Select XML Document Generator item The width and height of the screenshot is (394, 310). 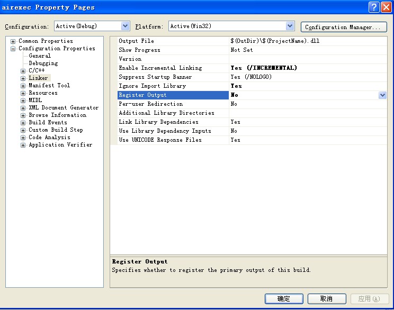pos(64,108)
